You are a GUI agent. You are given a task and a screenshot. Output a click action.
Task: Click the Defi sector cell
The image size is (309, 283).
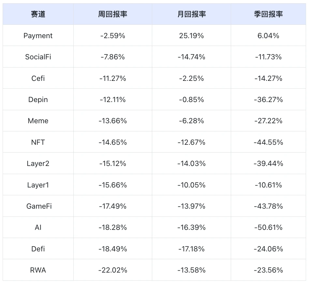(38, 249)
